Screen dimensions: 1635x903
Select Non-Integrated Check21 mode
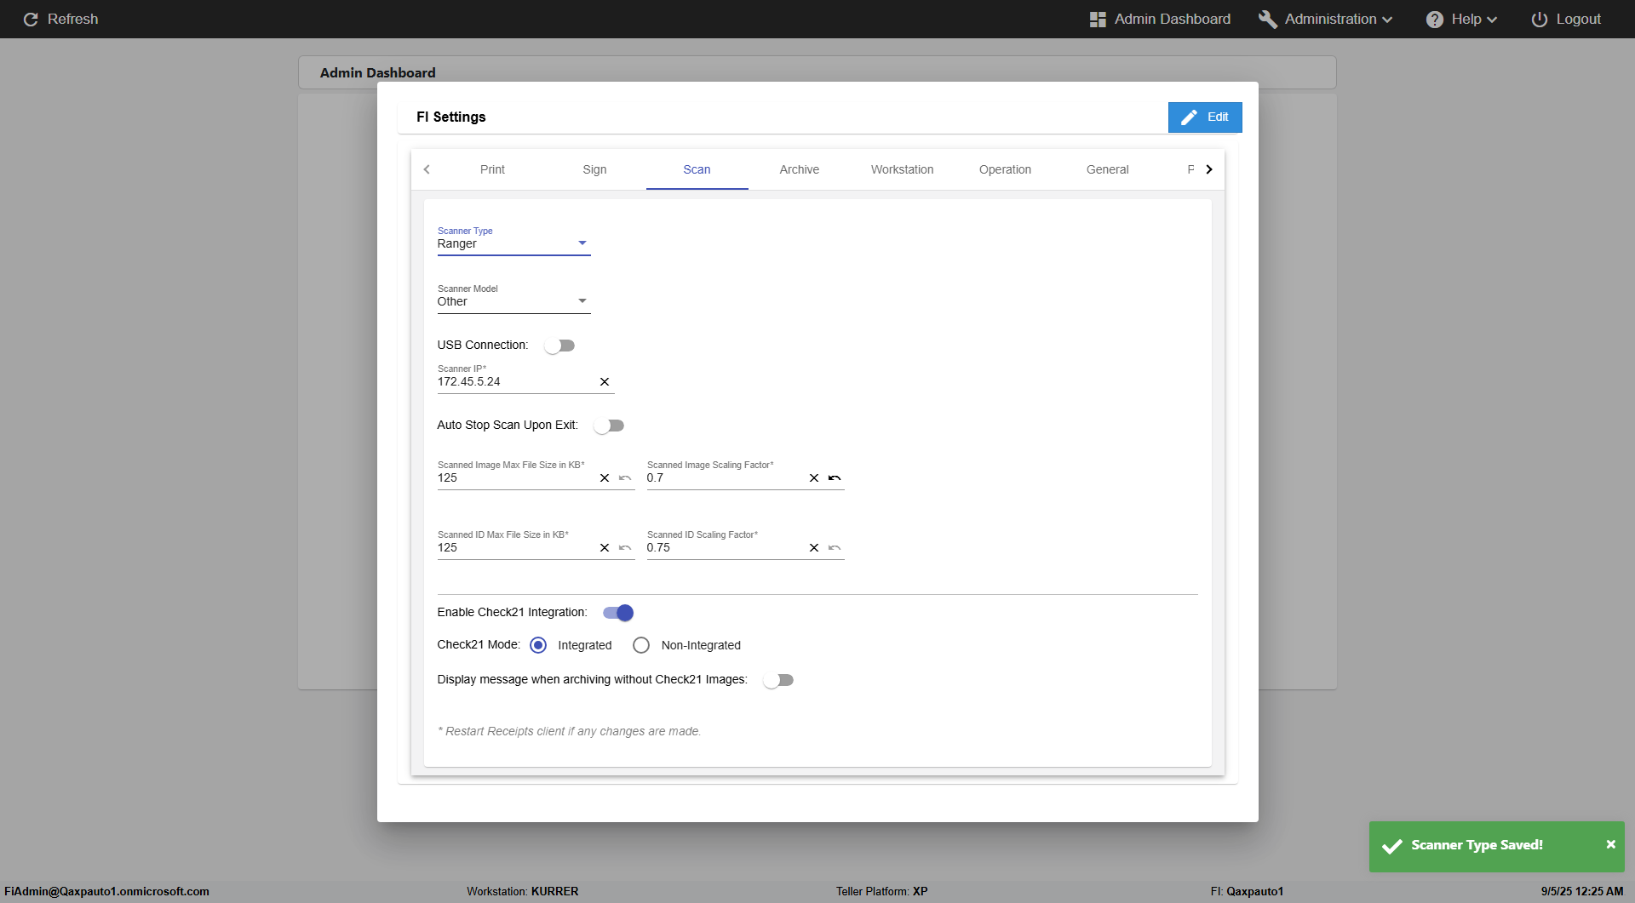[641, 645]
